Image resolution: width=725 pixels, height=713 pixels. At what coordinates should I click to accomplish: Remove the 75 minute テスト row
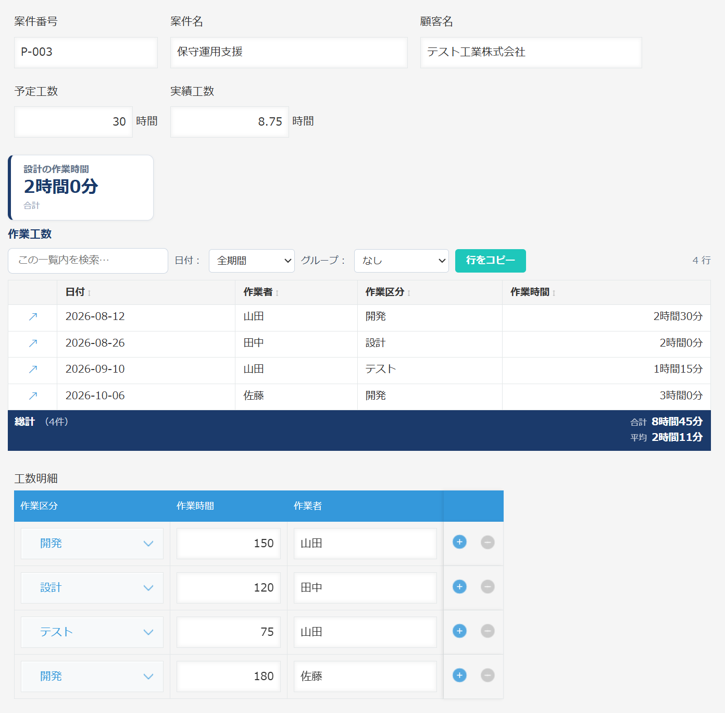488,631
